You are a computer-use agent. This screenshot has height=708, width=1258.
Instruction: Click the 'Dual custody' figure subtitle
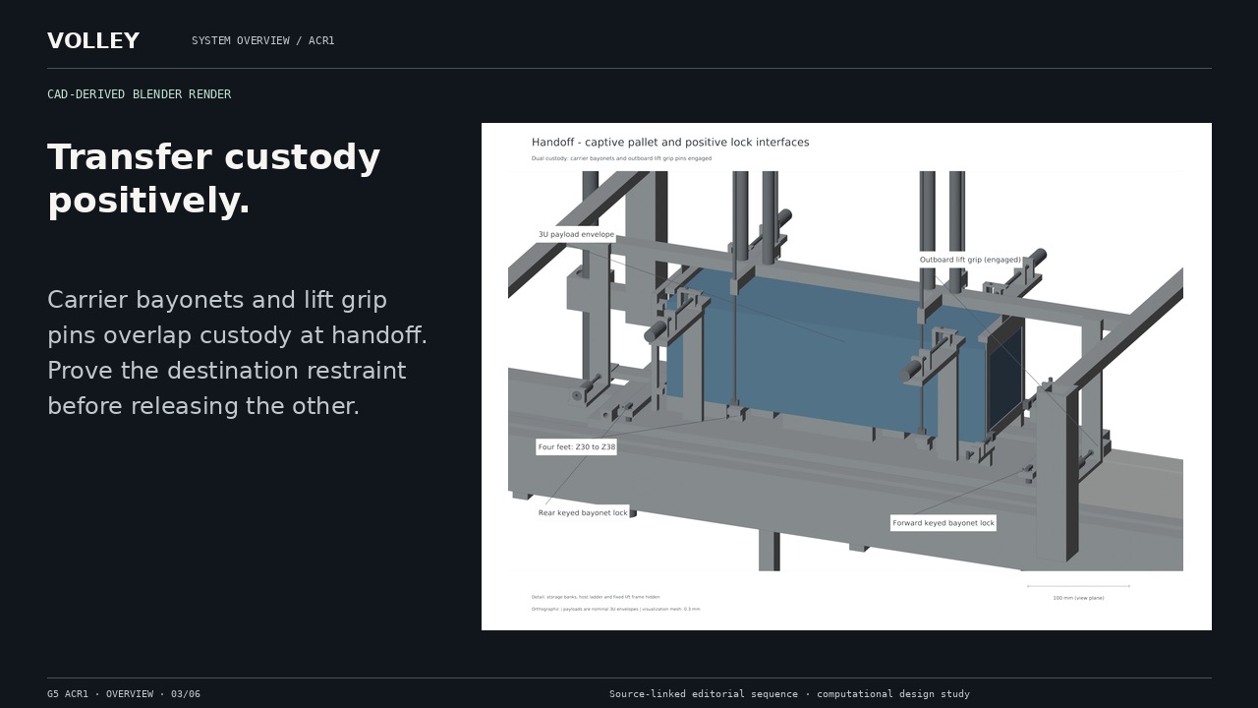[621, 158]
